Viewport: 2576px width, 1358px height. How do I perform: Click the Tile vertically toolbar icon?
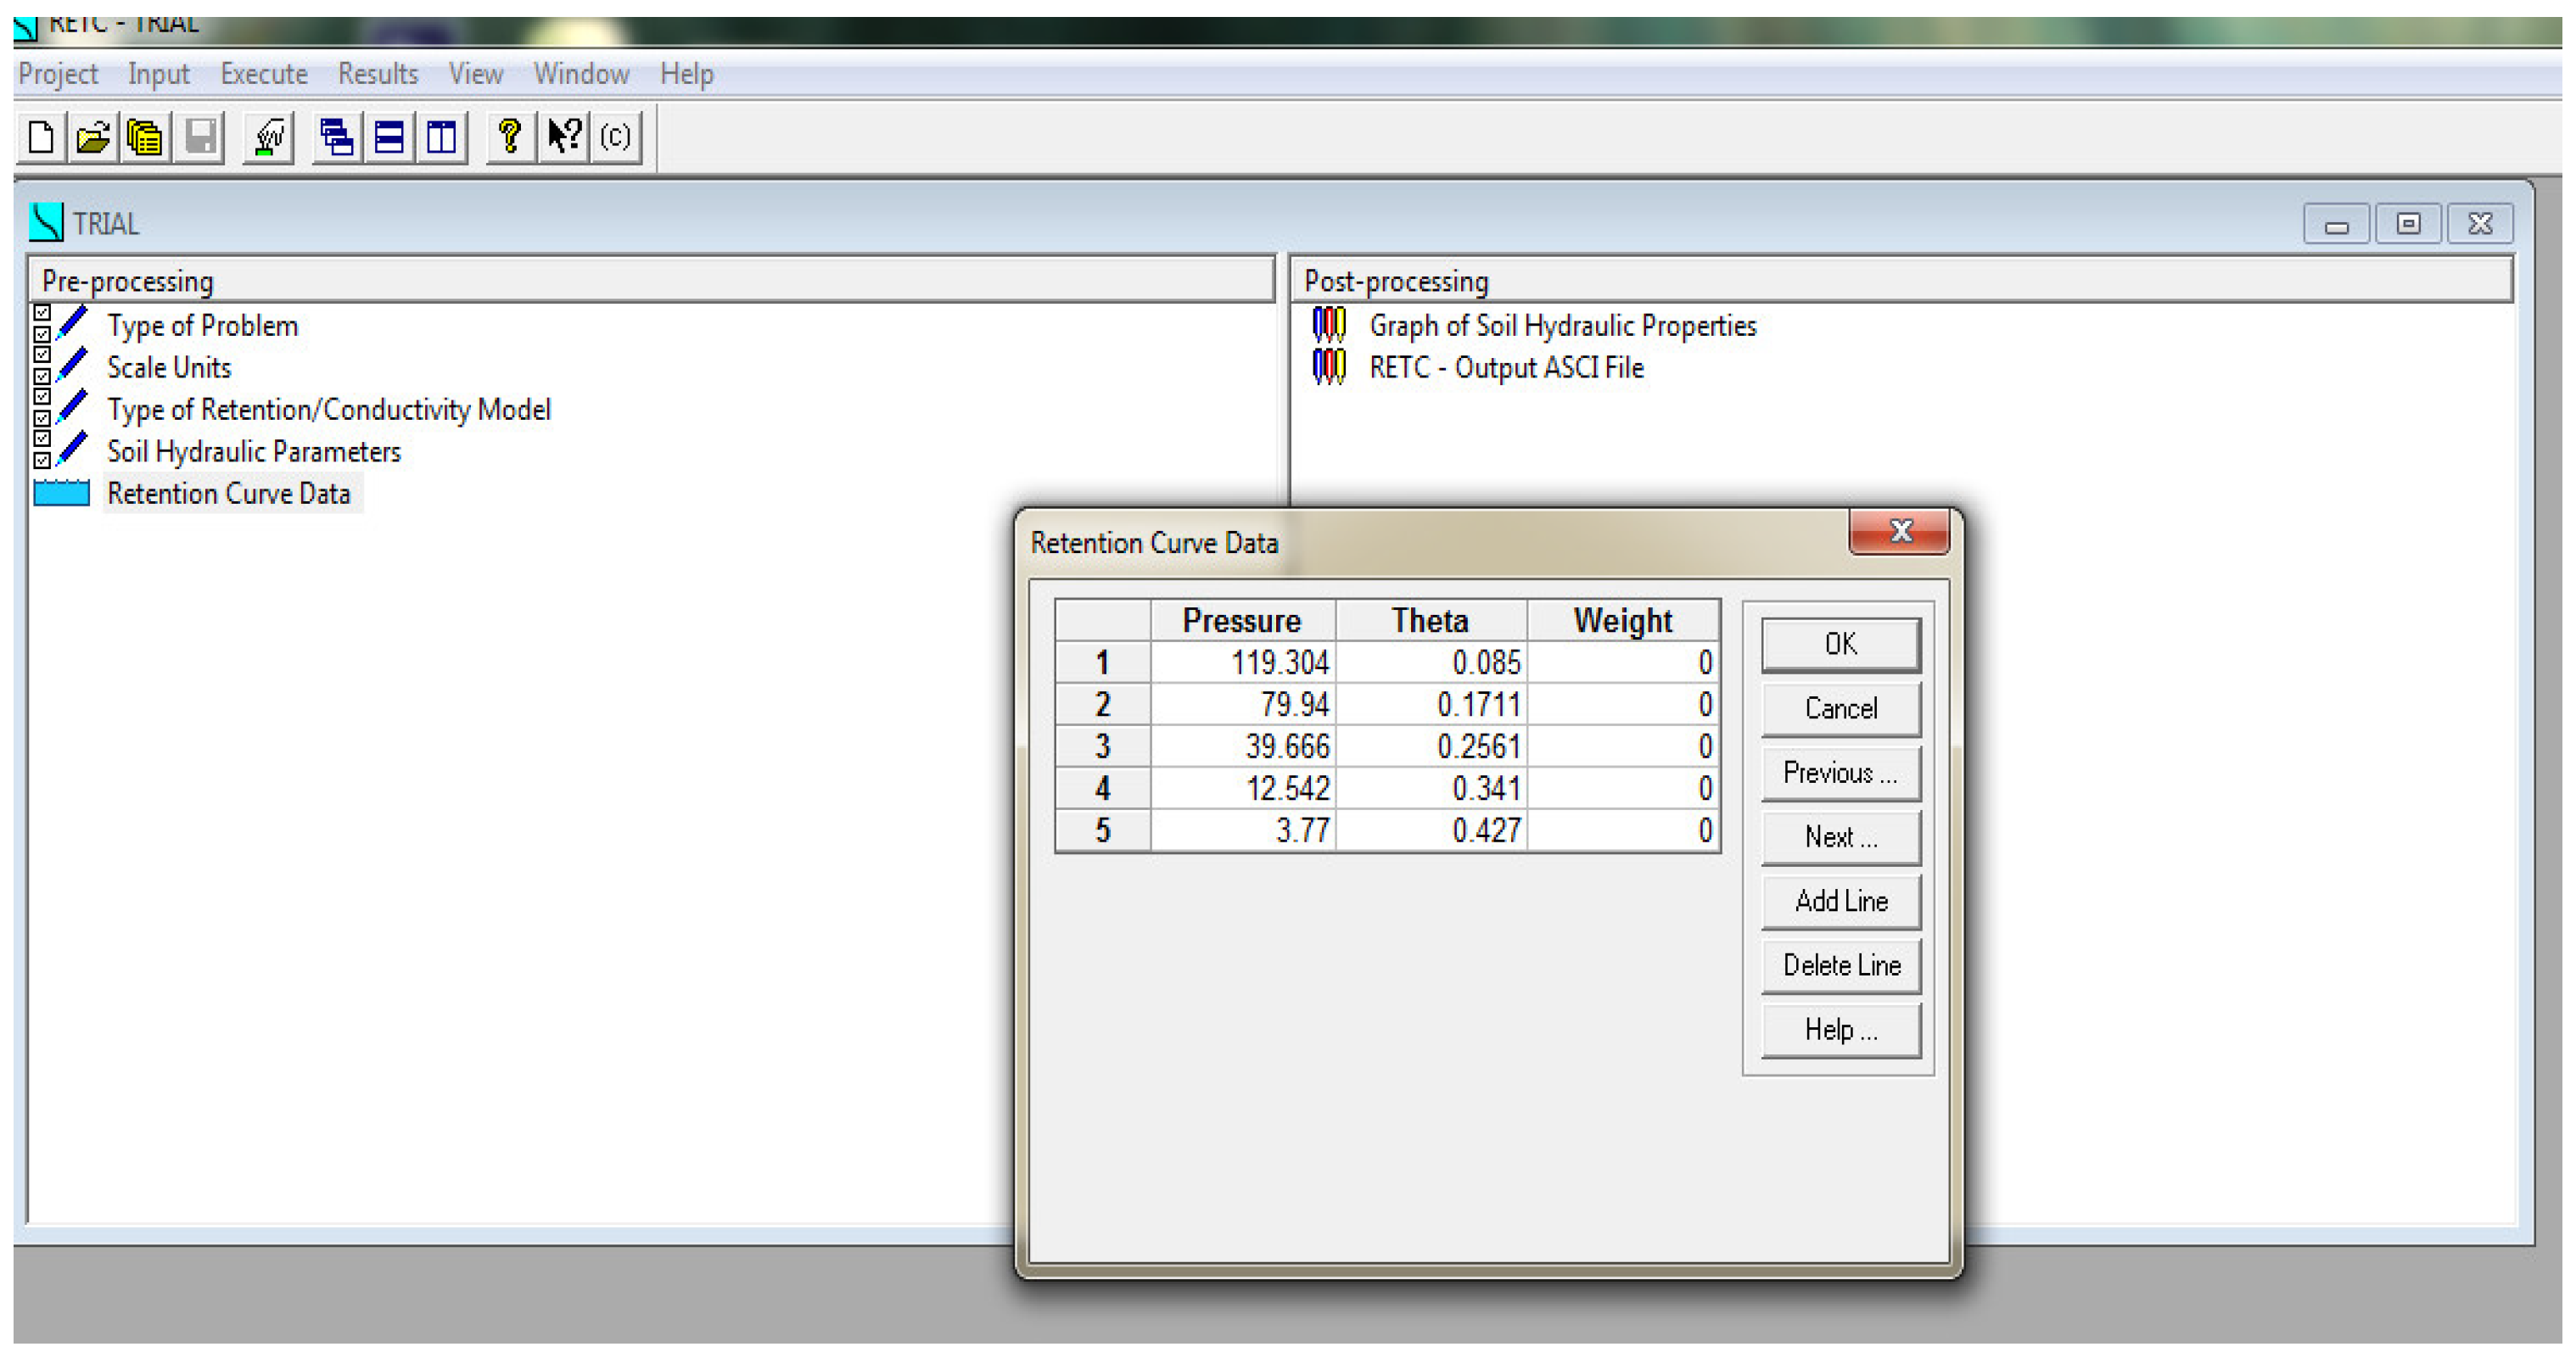[x=441, y=137]
